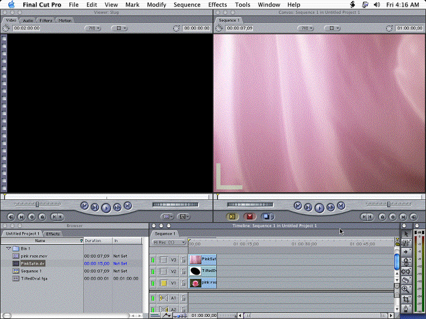Select the Selection arrow tool in Tool palette
Screen dimensions: 426x319
pos(406,234)
